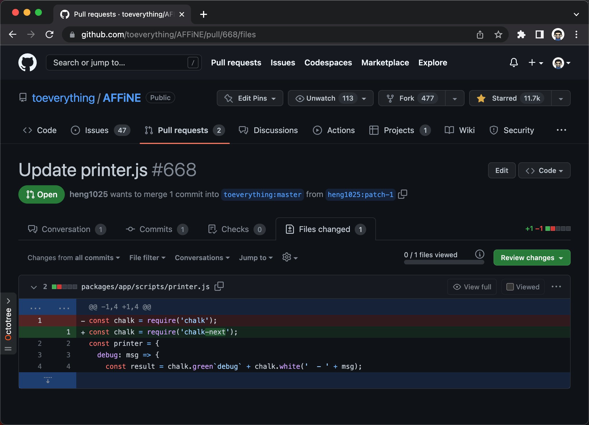Toggle the browser side panel icon
589x425 pixels.
(539, 34)
